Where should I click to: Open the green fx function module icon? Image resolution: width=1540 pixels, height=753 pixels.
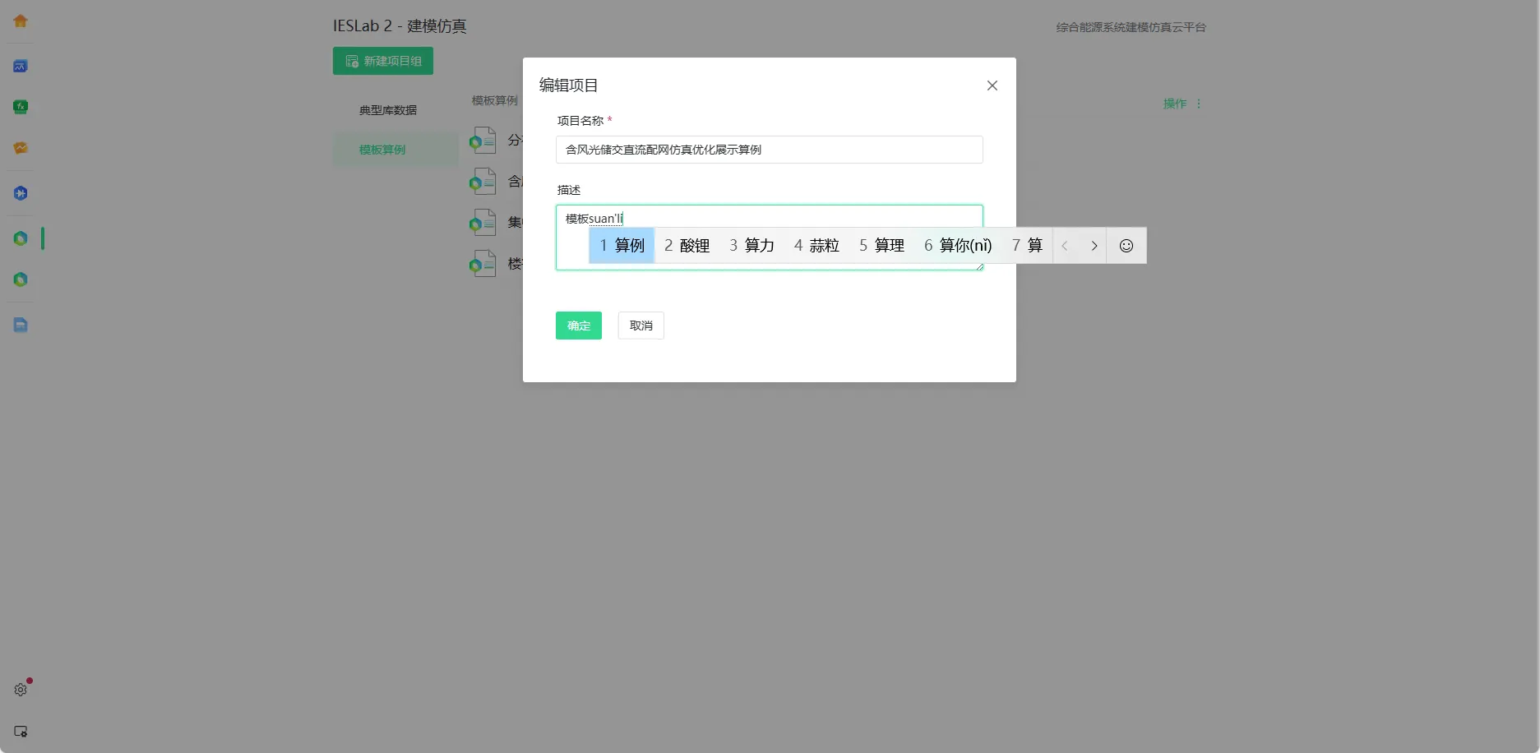(x=21, y=107)
